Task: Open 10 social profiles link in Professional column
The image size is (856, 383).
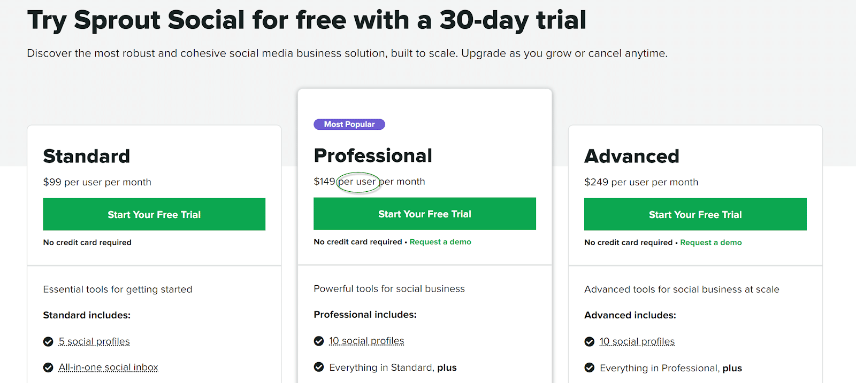Action: click(x=366, y=340)
